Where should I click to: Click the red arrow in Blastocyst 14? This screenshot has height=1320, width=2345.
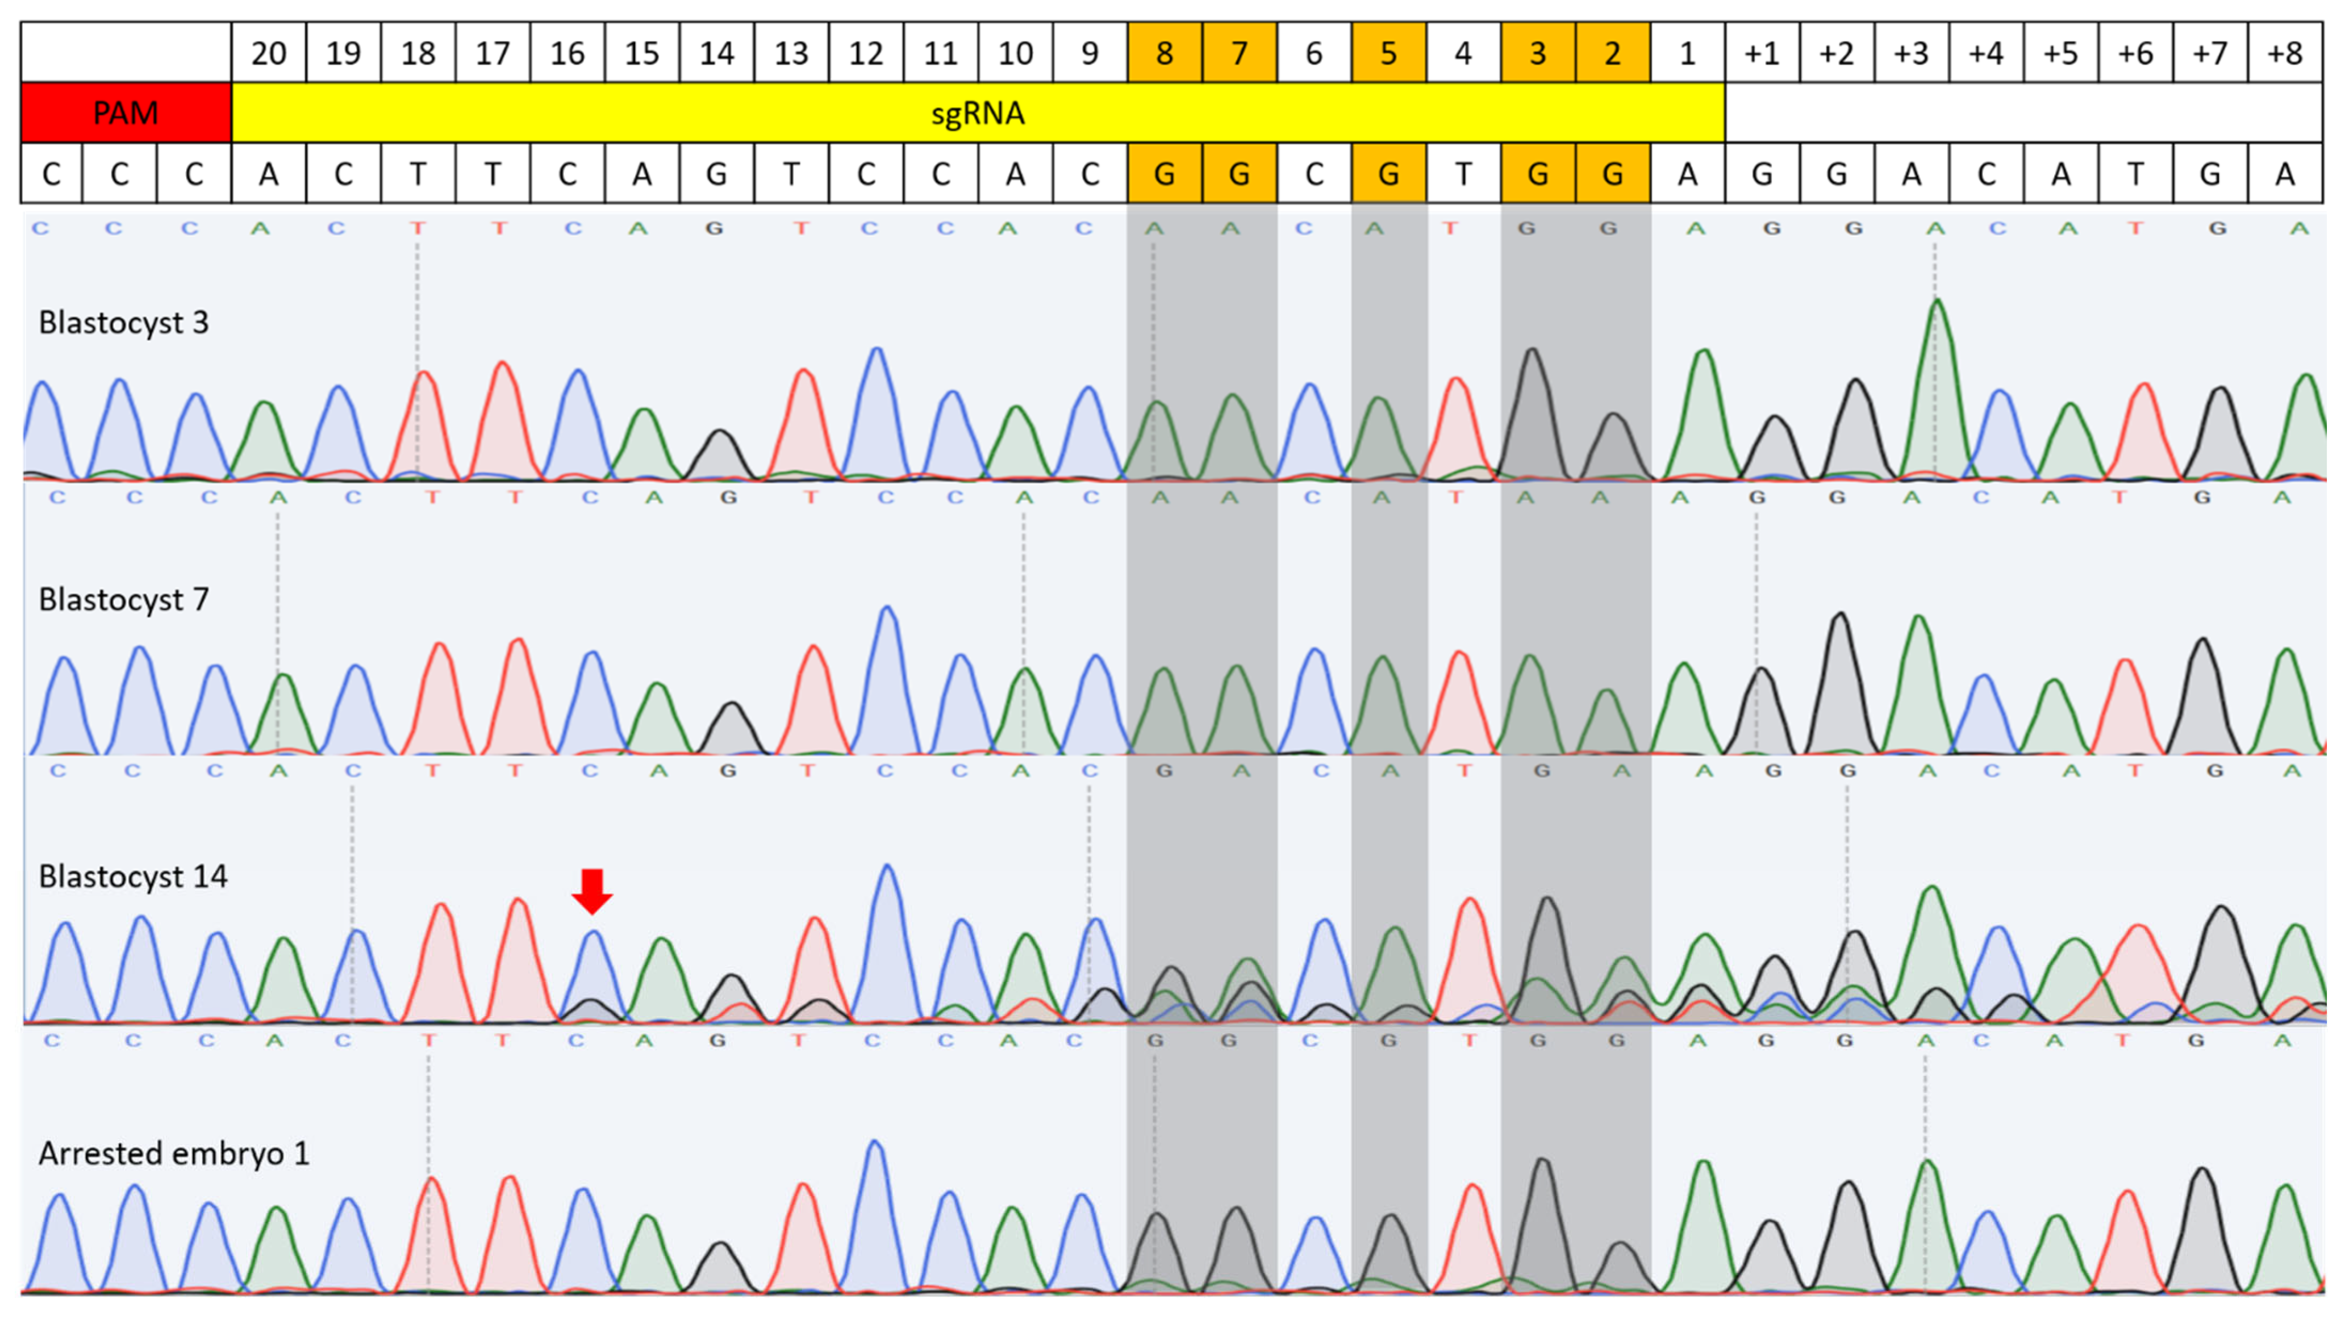(x=592, y=891)
